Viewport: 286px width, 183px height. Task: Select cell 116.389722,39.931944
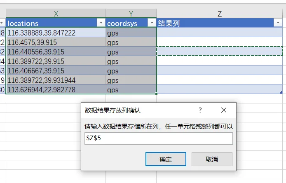56,80
